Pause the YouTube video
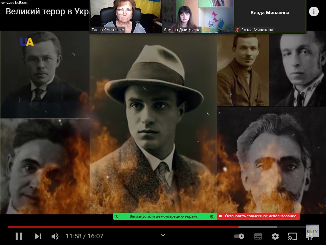This screenshot has width=326, height=245. [x=19, y=236]
